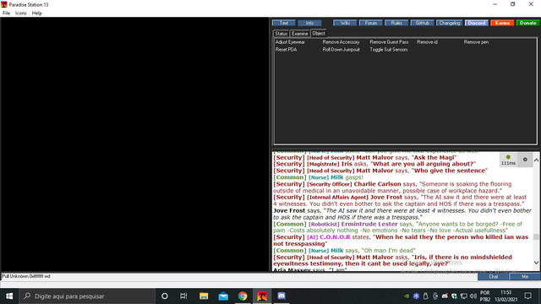Click the green Donate button
Image resolution: width=541 pixels, height=304 pixels.
point(527,23)
